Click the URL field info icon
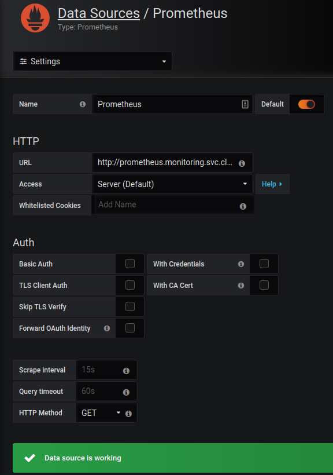This screenshot has width=333, height=475. (242, 163)
